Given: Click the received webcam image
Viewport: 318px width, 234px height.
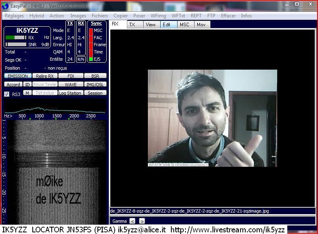Looking at the screenshot, I should pyautogui.click(x=212, y=118).
